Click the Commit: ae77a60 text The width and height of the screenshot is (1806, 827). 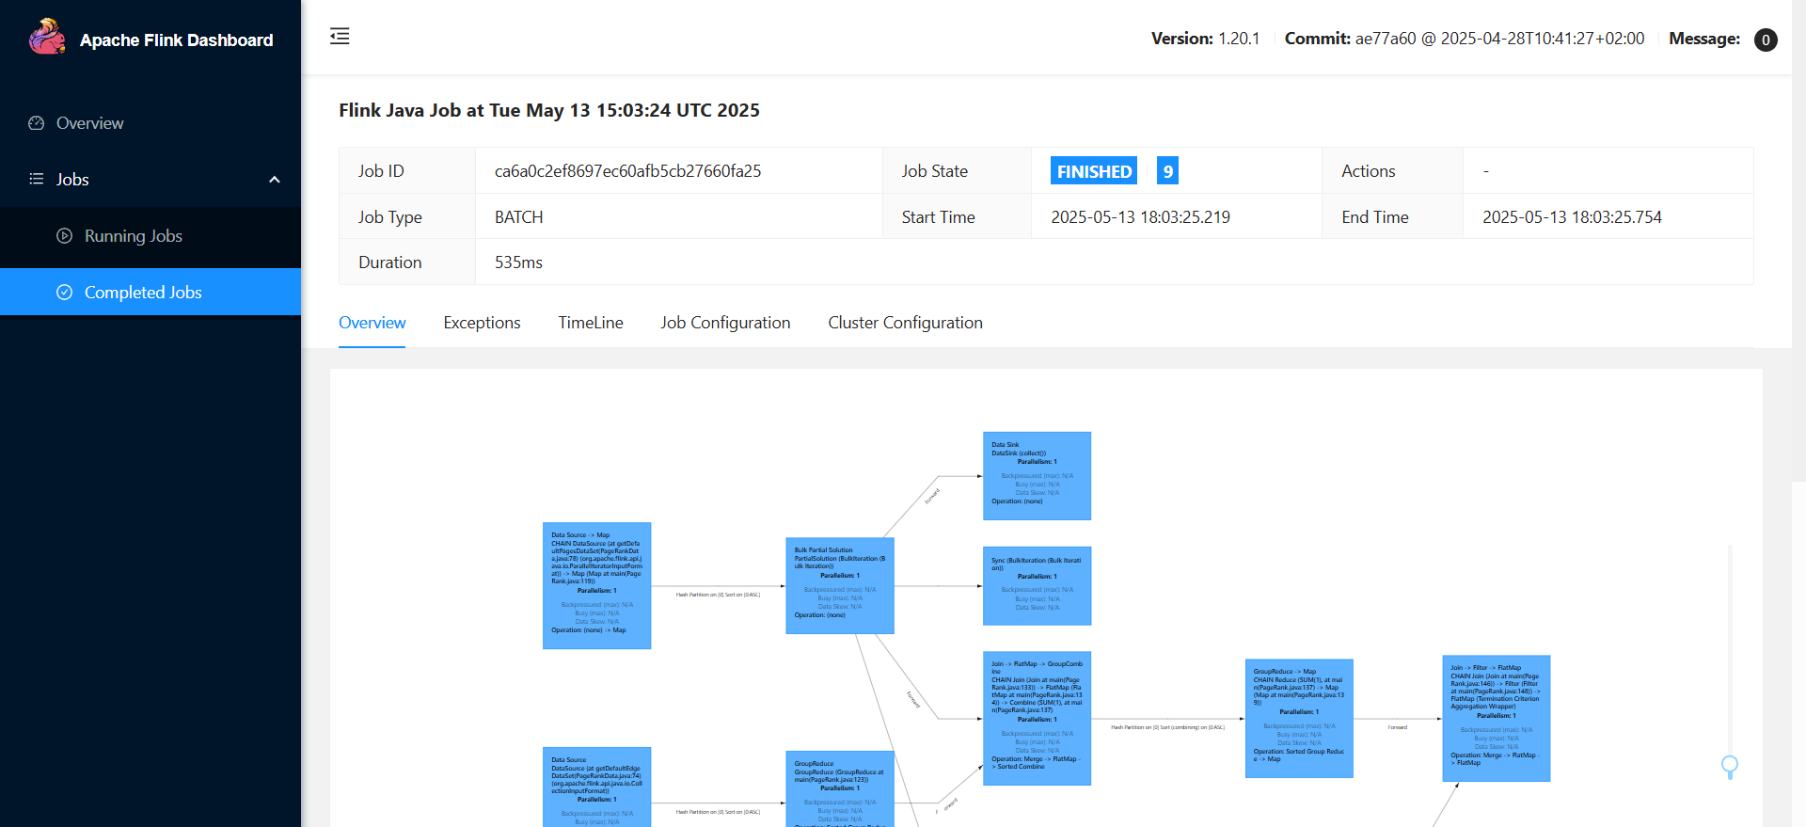point(1464,39)
